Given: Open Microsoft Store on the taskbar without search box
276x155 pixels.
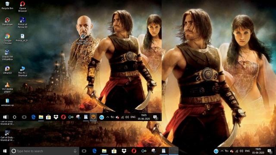Looking at the screenshot, I should pos(48,117).
